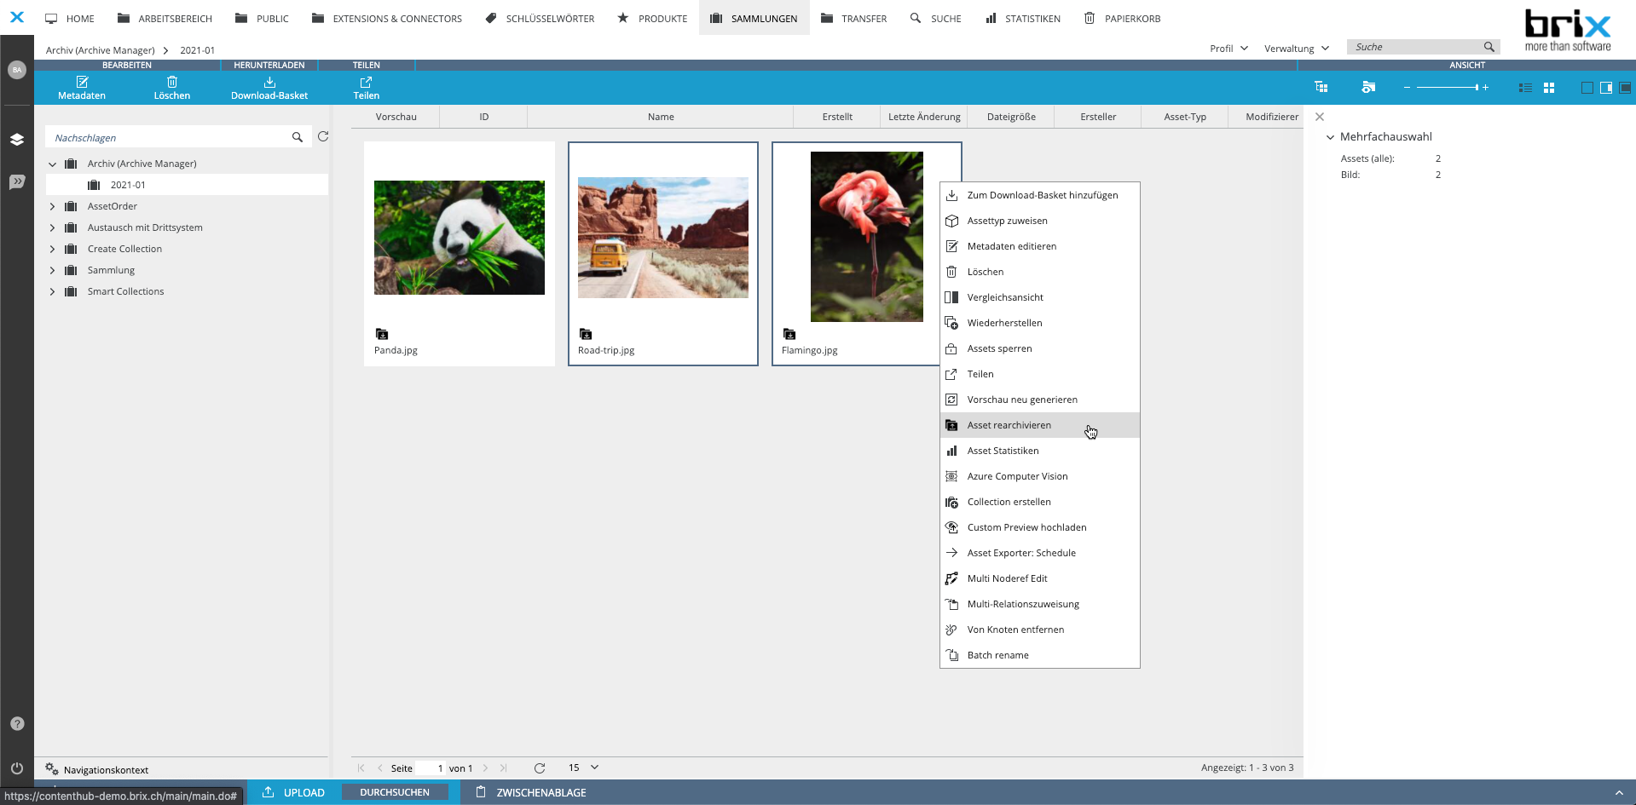Select the 2021-01 tree item
Image resolution: width=1636 pixels, height=805 pixels.
(x=187, y=185)
